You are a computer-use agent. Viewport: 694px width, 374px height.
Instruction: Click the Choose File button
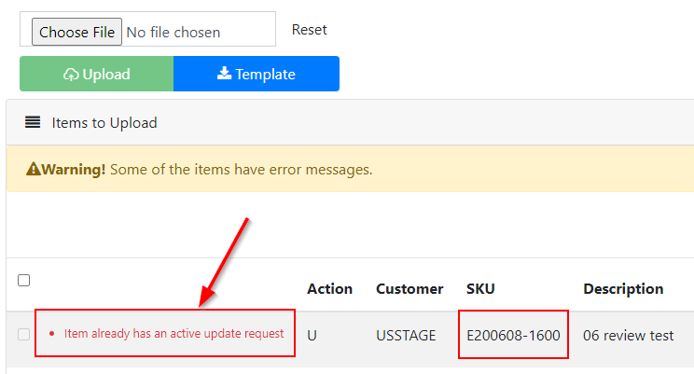click(76, 32)
